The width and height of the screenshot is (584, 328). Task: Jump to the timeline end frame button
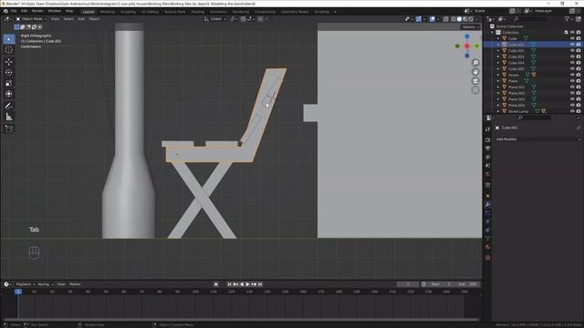coord(260,284)
